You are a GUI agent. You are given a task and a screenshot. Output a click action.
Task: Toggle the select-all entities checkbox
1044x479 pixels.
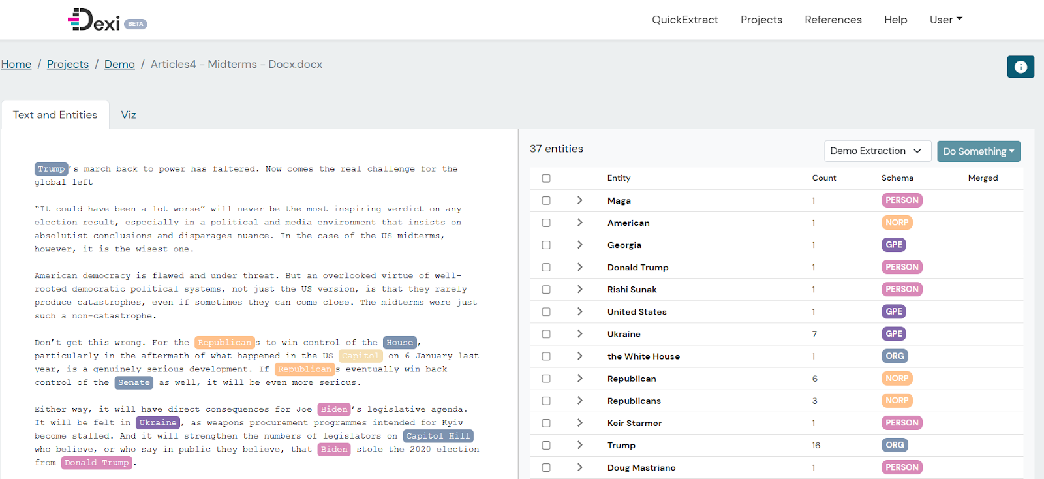point(546,178)
